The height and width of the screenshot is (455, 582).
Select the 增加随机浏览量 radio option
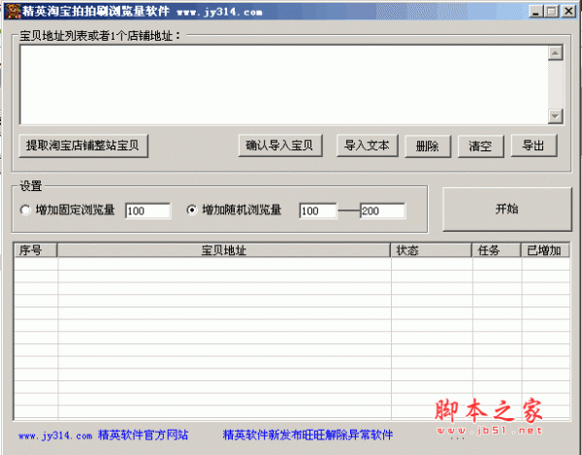[x=234, y=211]
